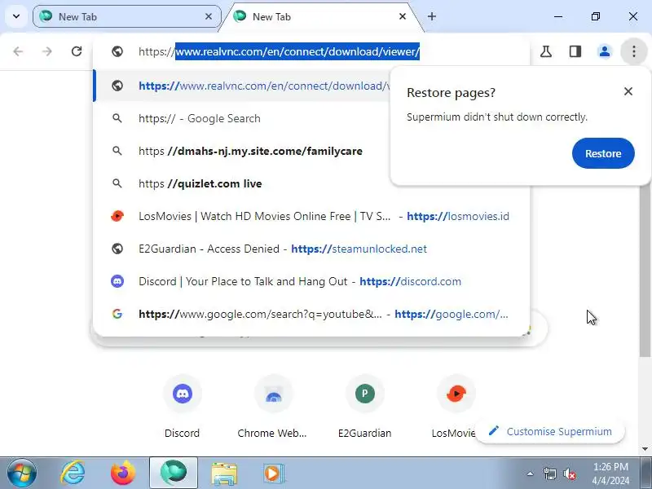This screenshot has width=652, height=489.
Task: Select the realvnc.com viewer download suggestion
Action: 242,86
